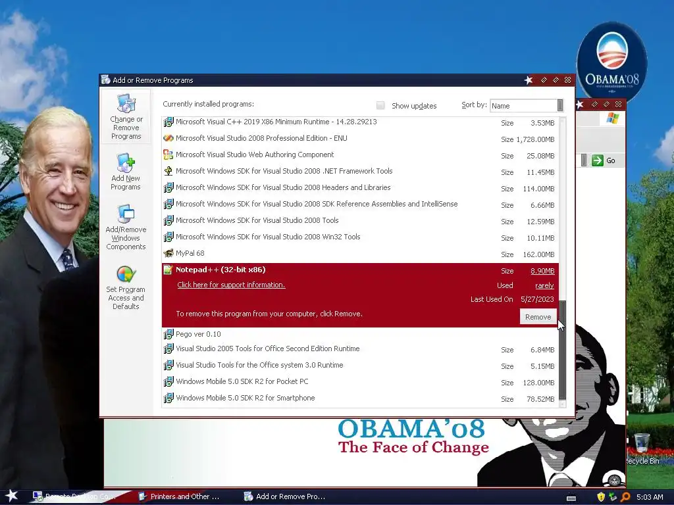Click Office system 3.0 Runtime entry icon
The width and height of the screenshot is (674, 505).
[168, 365]
